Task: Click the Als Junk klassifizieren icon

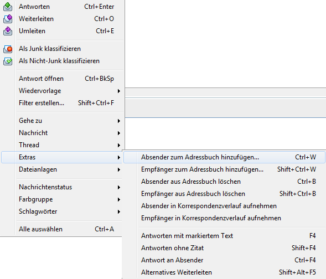Action: click(8, 49)
